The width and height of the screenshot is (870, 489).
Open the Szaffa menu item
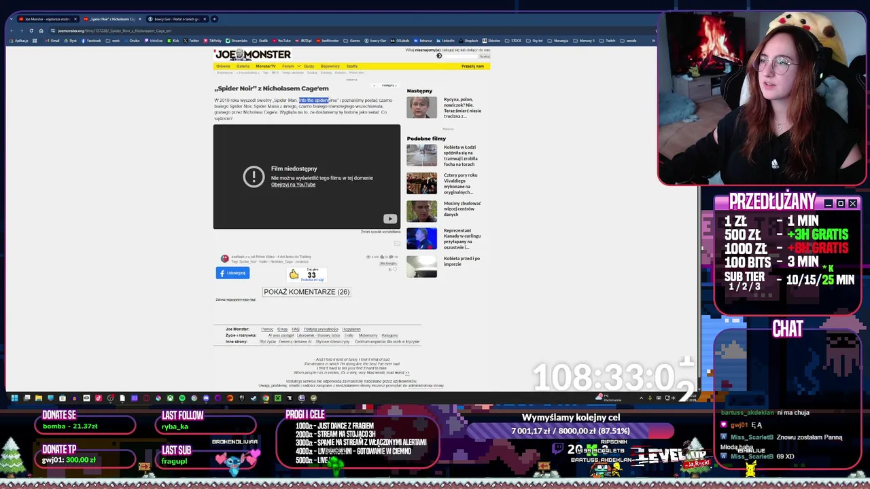(x=351, y=67)
